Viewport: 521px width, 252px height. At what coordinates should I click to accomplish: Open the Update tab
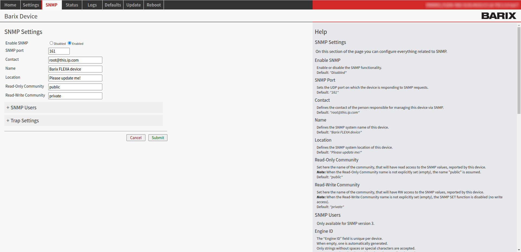click(x=133, y=5)
